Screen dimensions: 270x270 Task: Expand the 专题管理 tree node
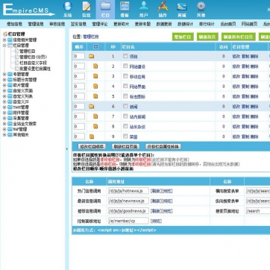point(4,74)
